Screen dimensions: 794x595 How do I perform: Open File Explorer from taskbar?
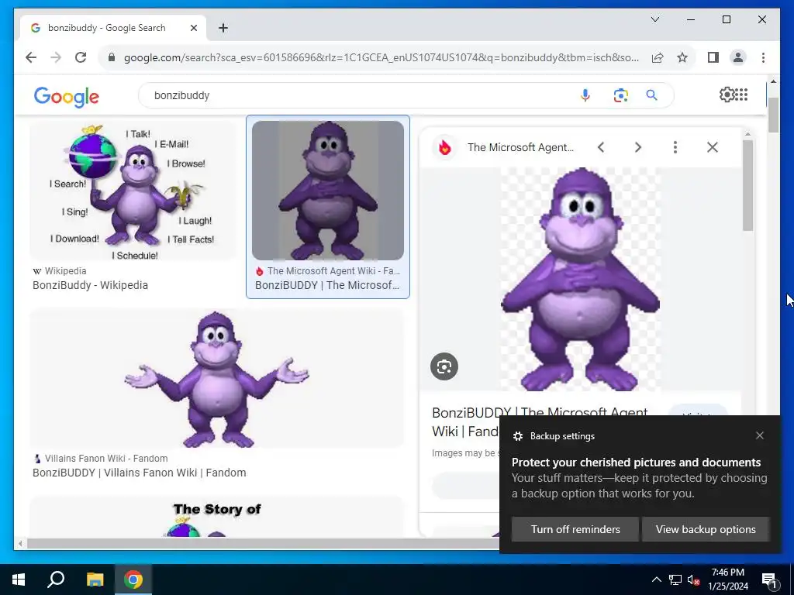pyautogui.click(x=95, y=580)
